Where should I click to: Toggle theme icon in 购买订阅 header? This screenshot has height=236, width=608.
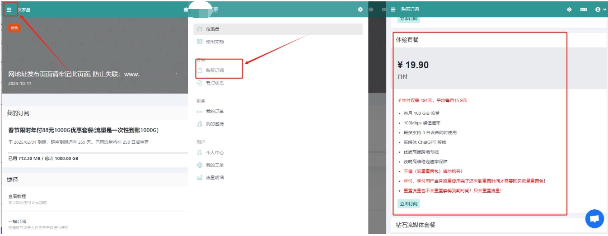click(x=569, y=9)
